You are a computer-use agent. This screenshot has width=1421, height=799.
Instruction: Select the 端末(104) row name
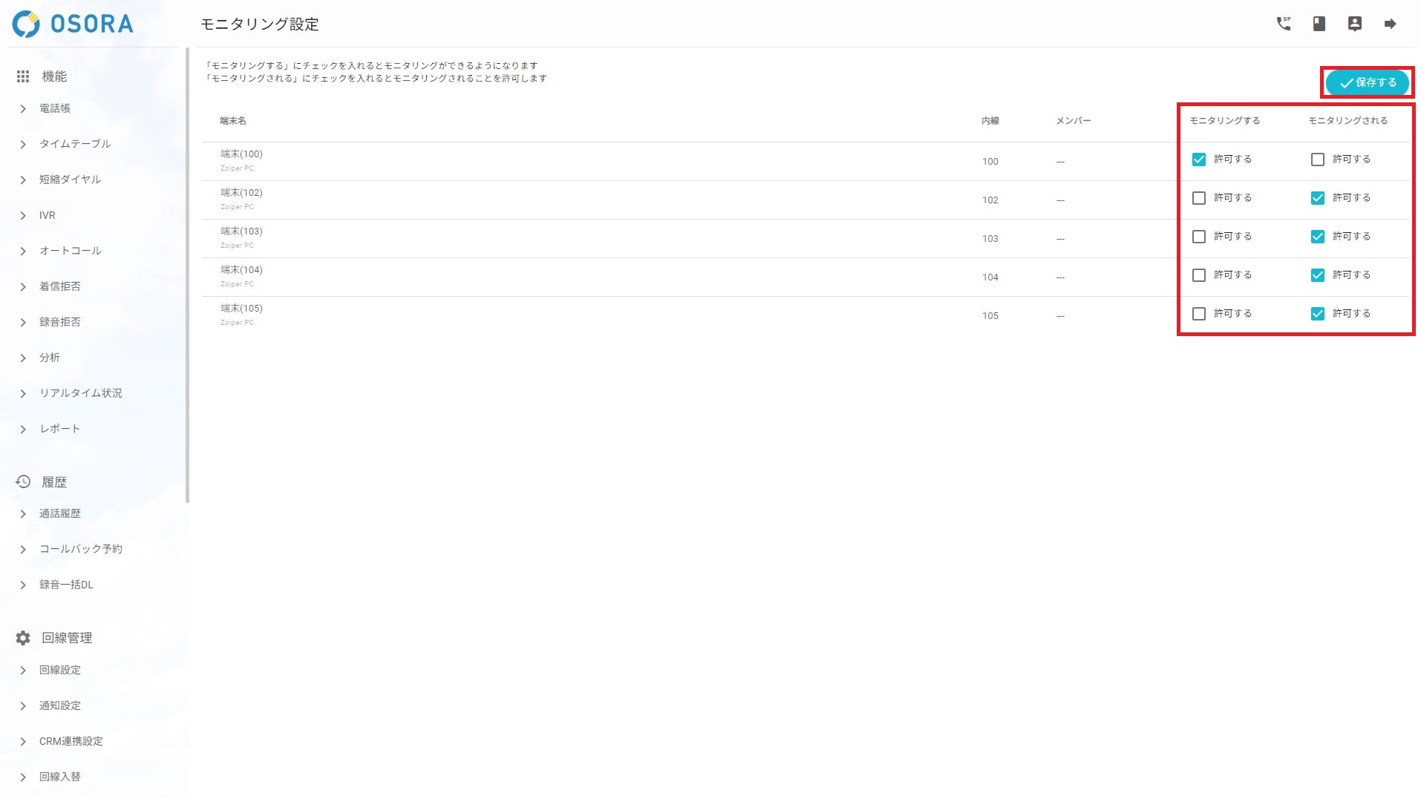(x=241, y=270)
